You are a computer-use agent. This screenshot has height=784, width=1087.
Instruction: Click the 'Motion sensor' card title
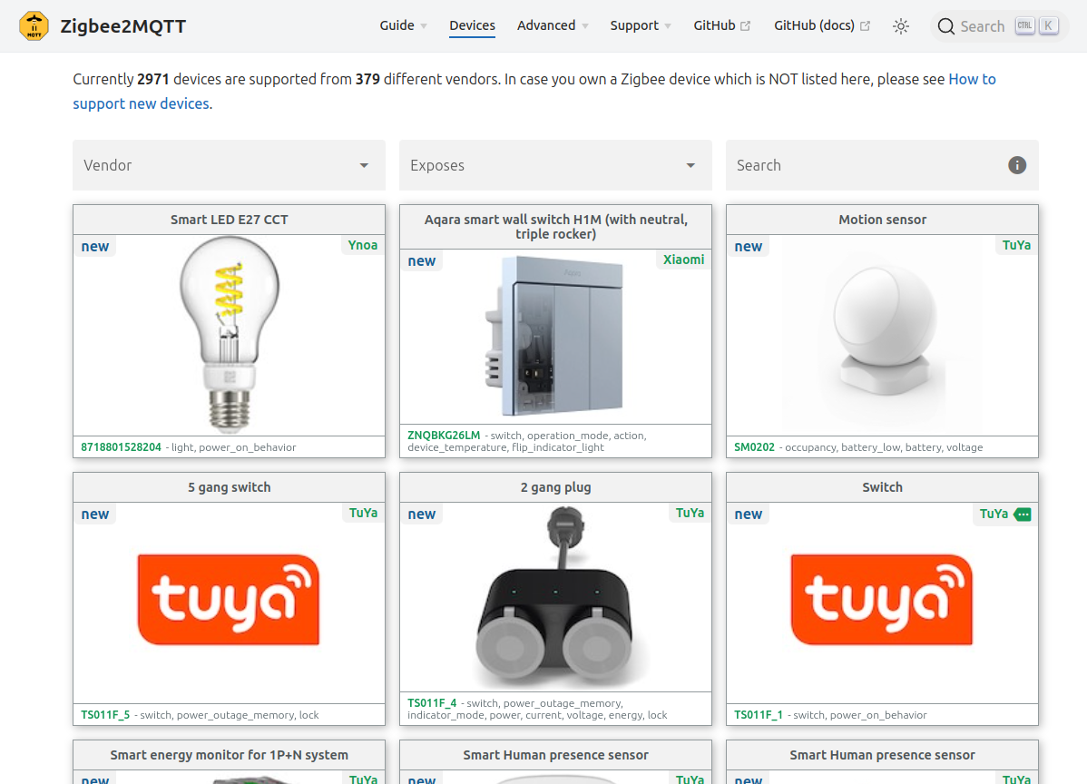(883, 220)
